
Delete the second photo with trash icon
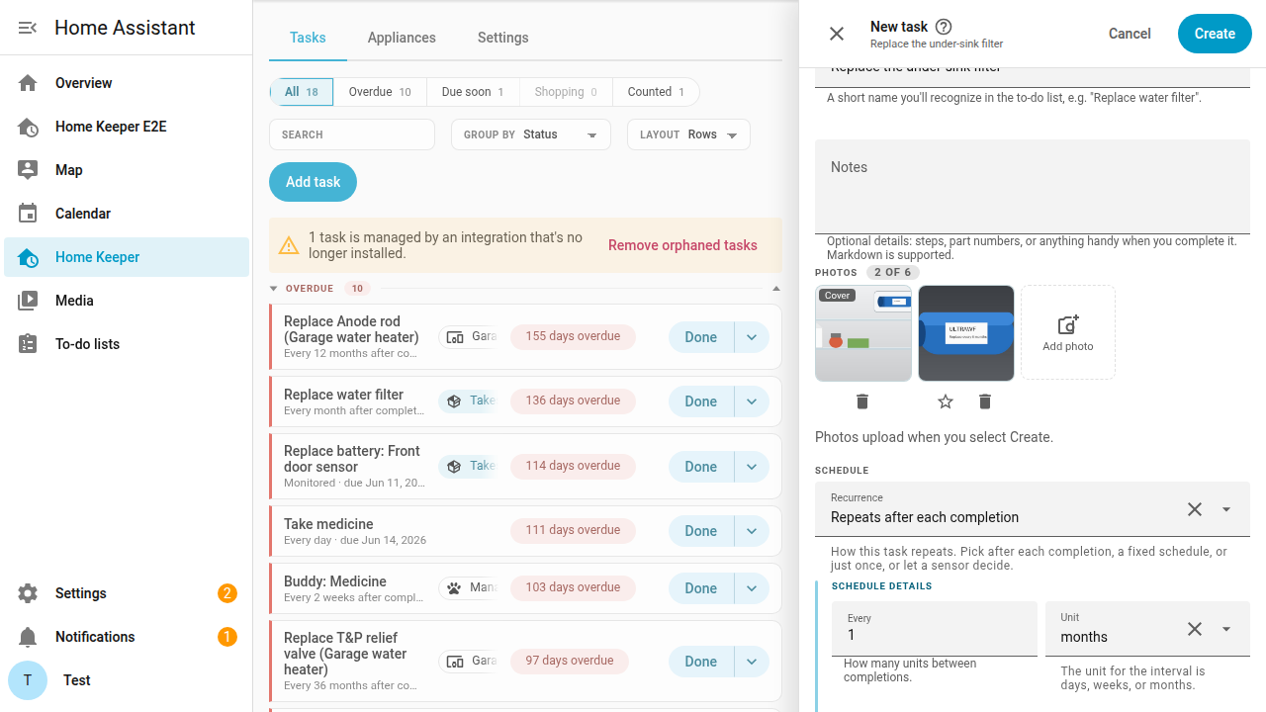(985, 401)
